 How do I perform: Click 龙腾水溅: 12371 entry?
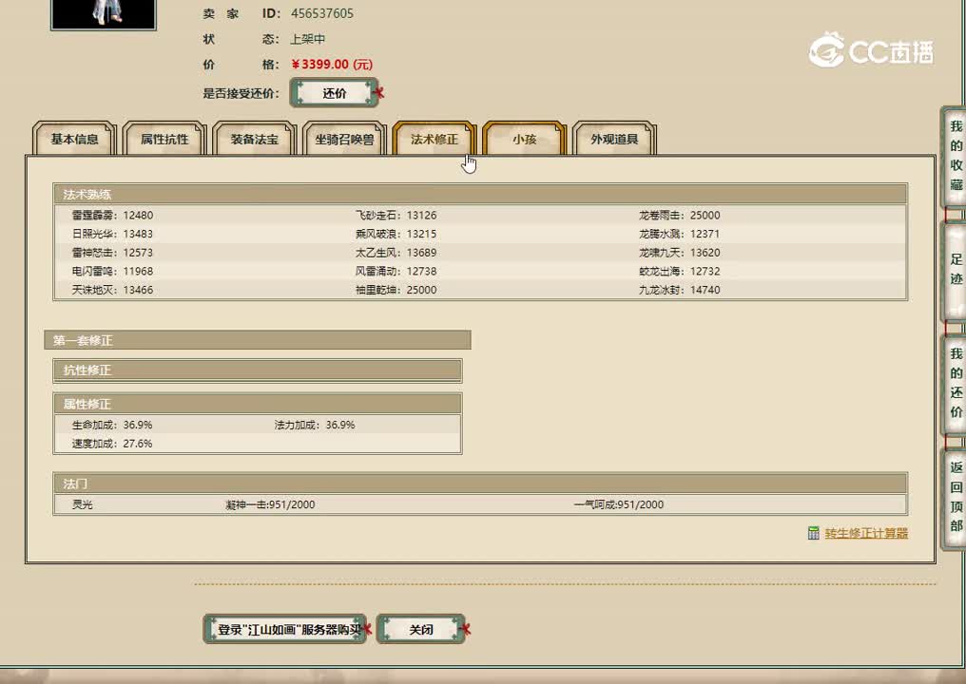679,234
